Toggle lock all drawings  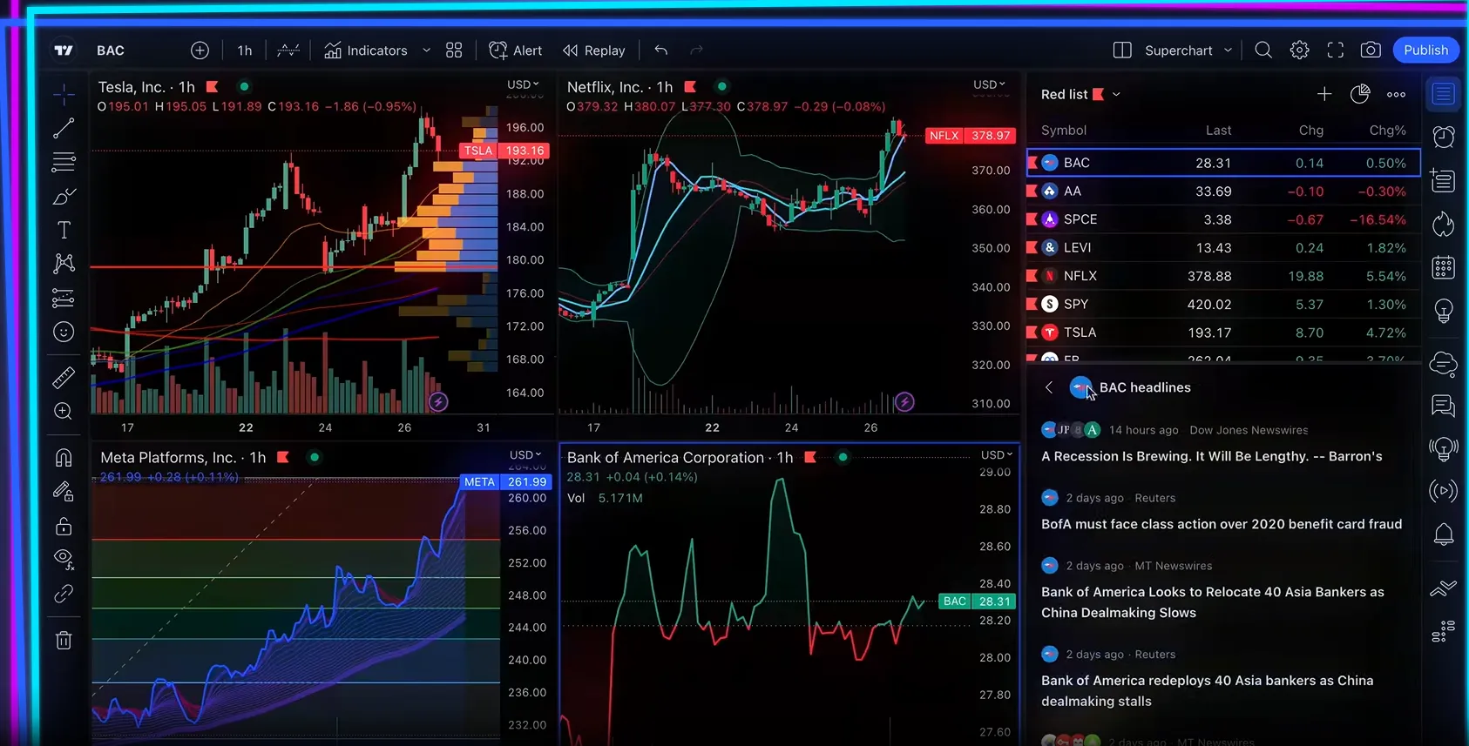click(64, 527)
